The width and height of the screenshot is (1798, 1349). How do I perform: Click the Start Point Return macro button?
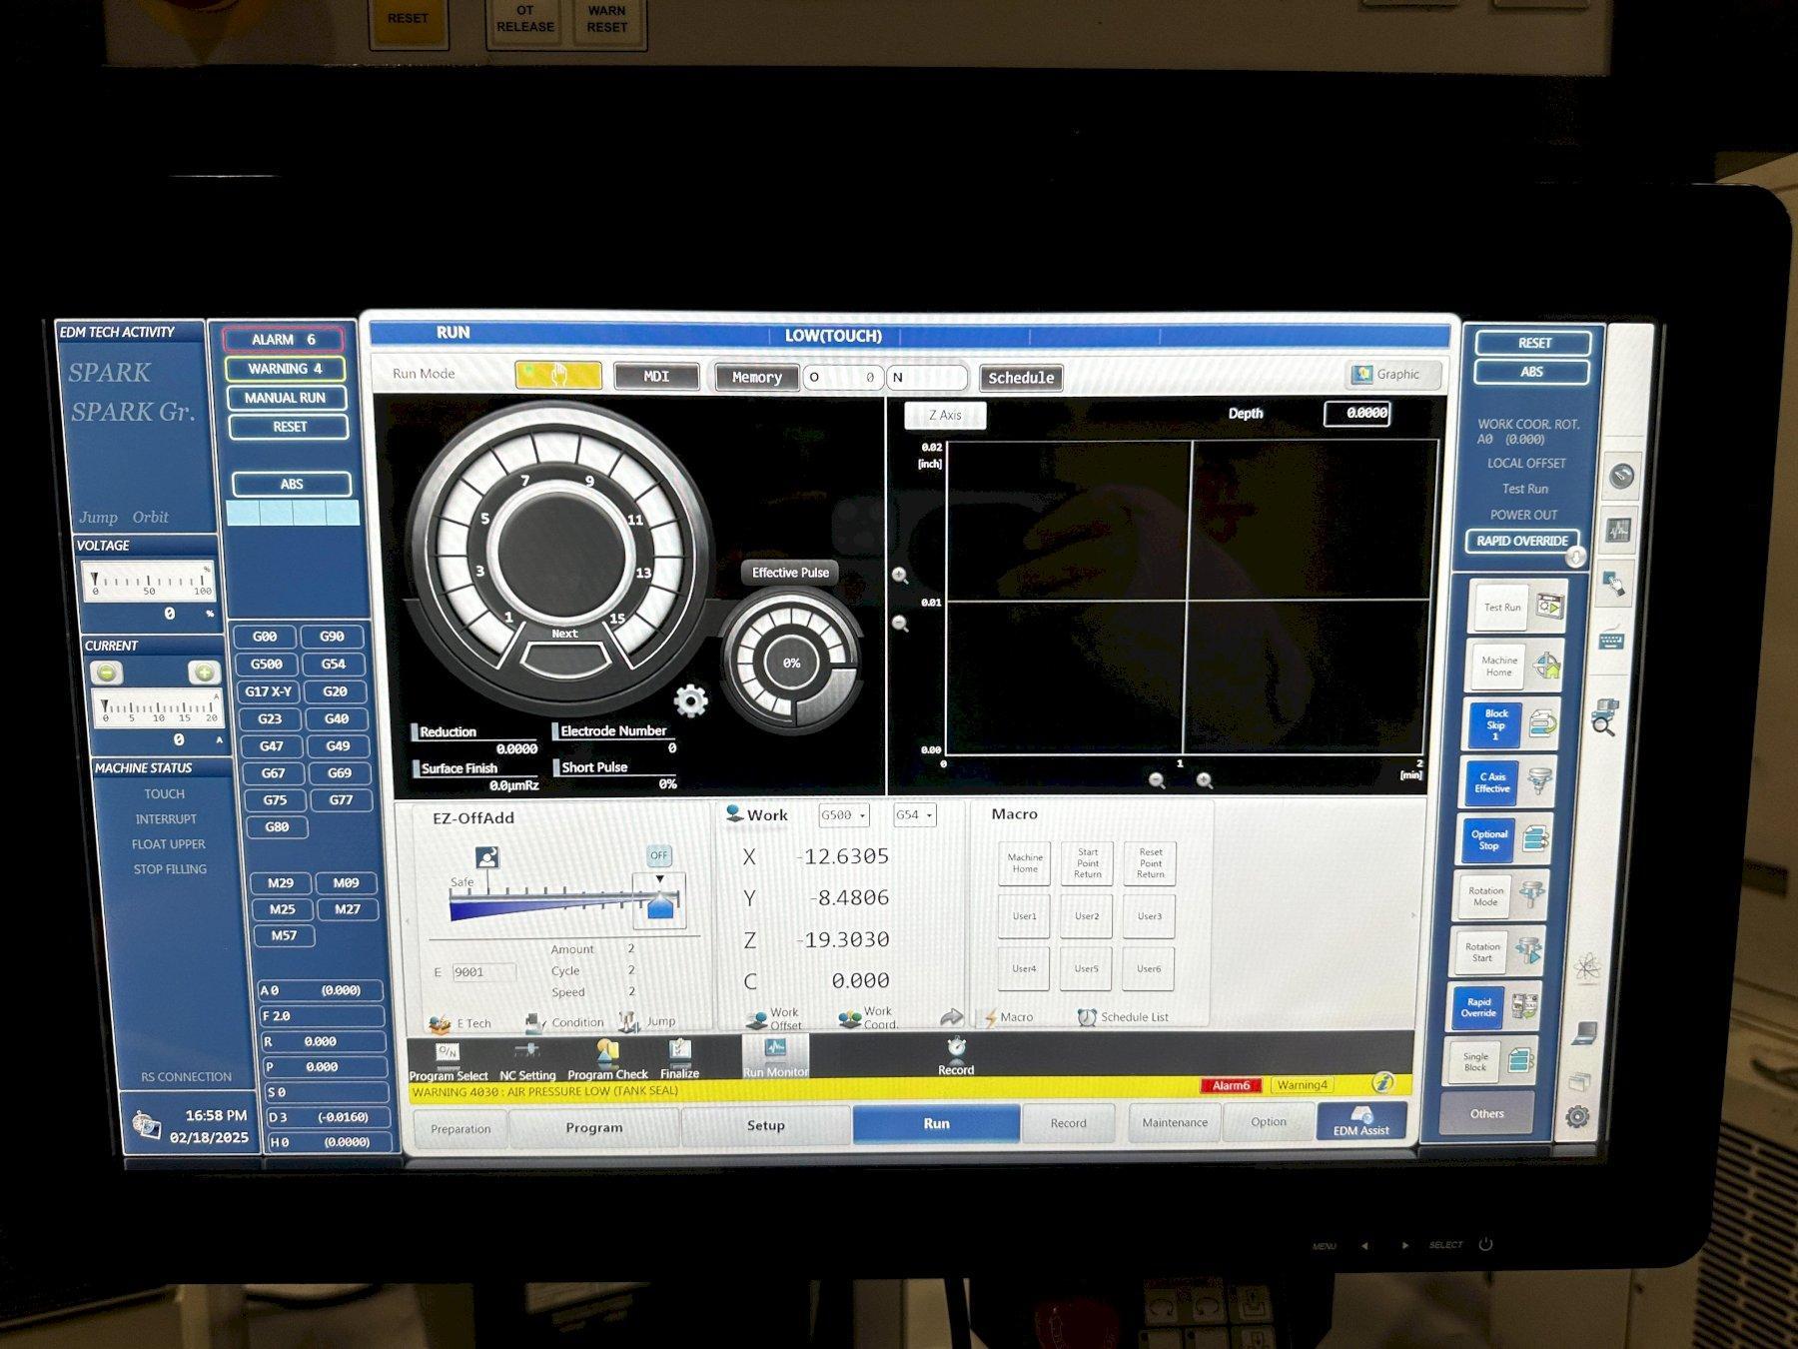point(1087,863)
